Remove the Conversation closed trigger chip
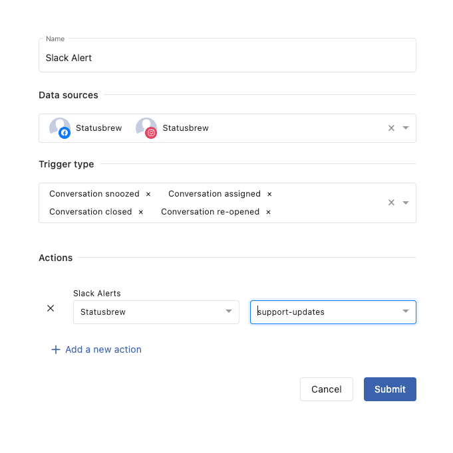 point(141,212)
